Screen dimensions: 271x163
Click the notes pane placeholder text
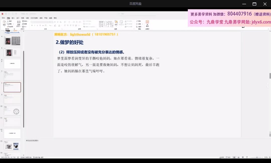tap(32, 140)
